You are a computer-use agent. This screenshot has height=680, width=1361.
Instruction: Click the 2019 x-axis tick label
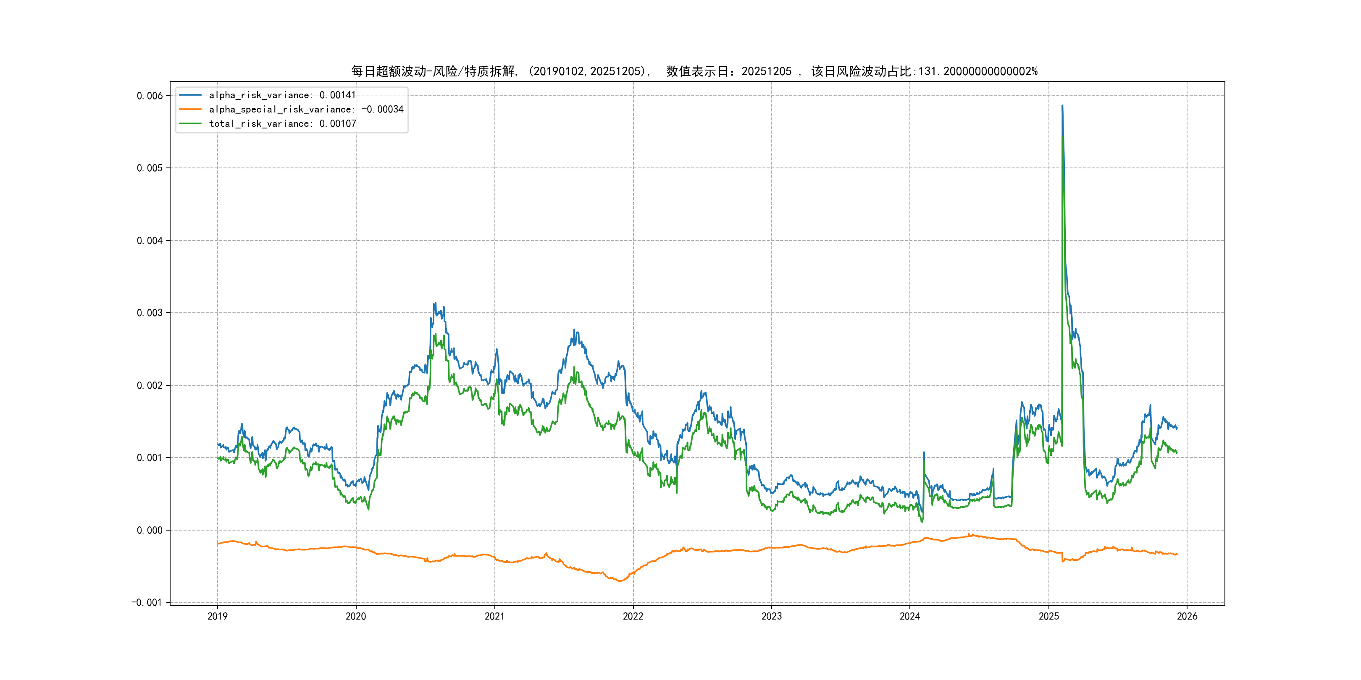click(217, 616)
